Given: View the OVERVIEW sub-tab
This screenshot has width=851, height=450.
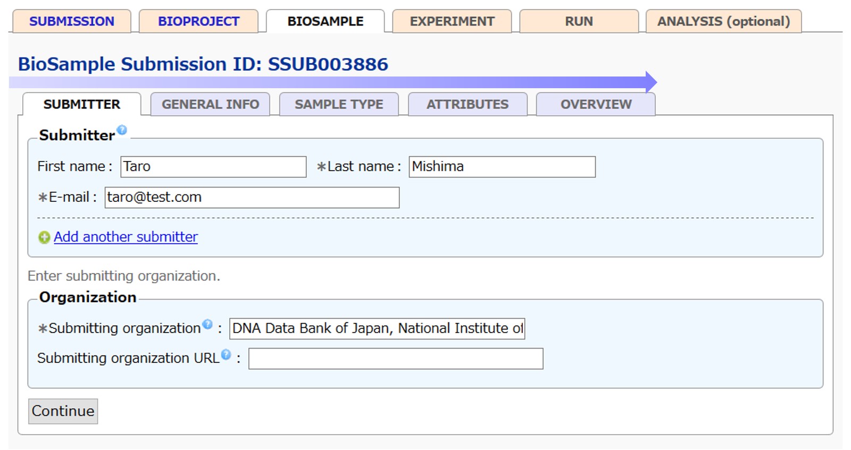Looking at the screenshot, I should tap(596, 104).
